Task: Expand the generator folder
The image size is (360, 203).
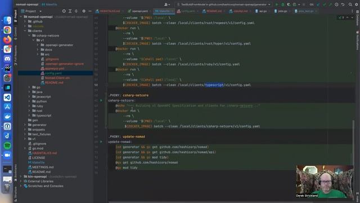Action: coord(25,125)
